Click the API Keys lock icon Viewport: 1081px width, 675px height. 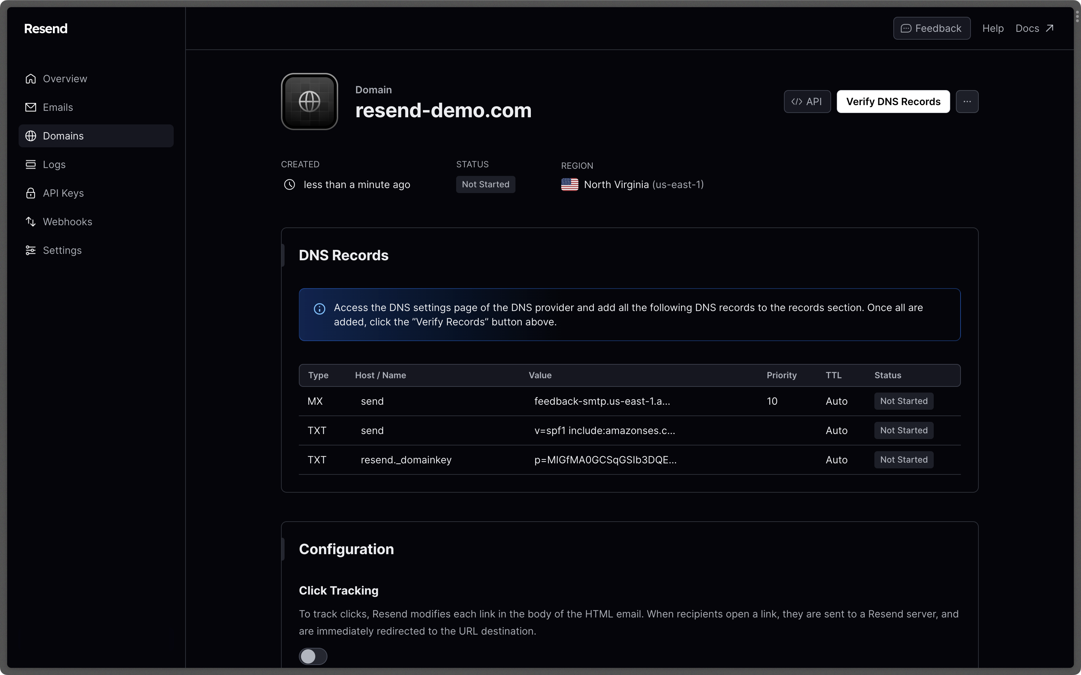[30, 193]
